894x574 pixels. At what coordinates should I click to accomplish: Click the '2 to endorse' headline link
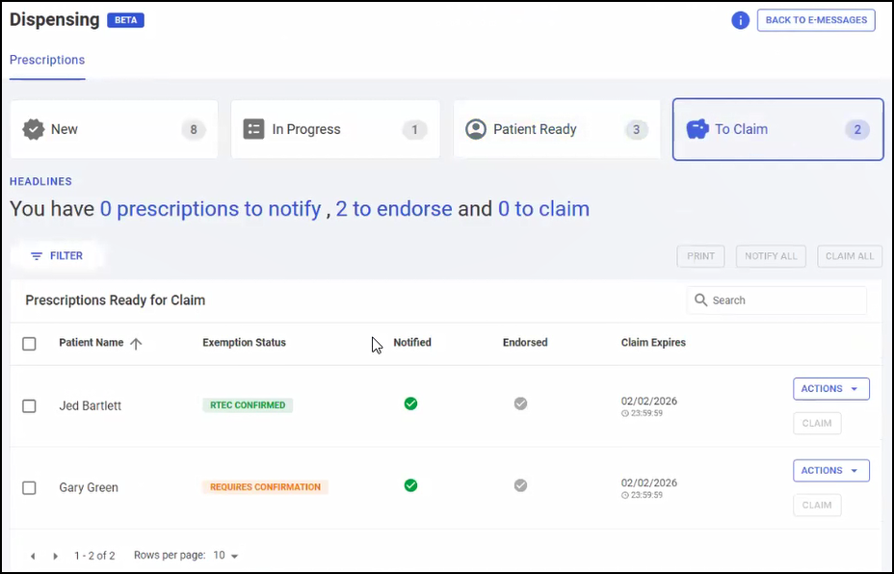[x=393, y=209]
